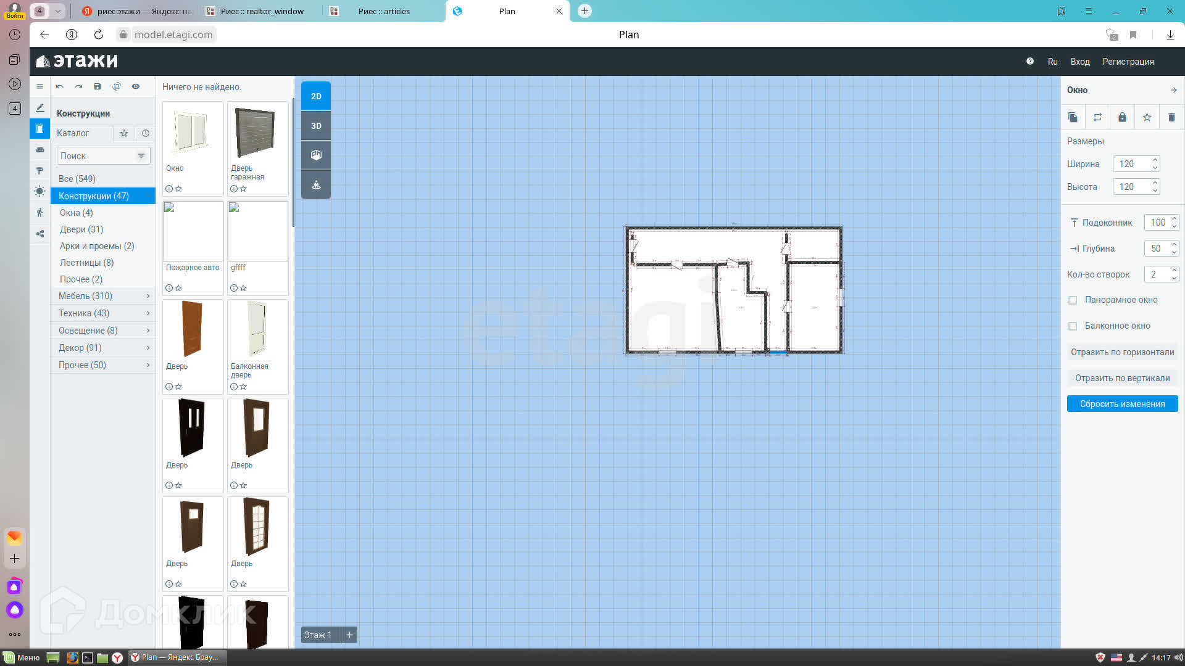Click the undo arrow icon

(x=60, y=86)
